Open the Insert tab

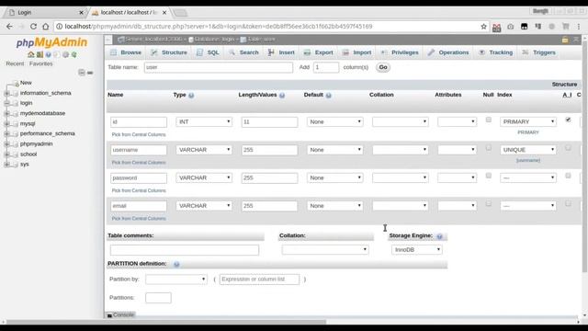pos(281,52)
